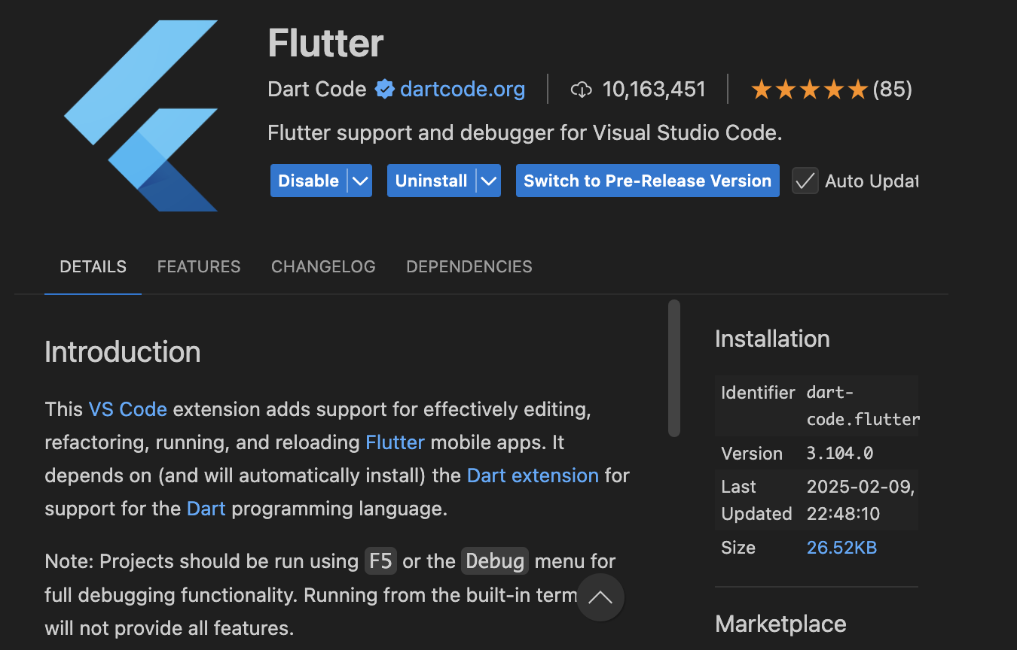Click the Flutter extension title
Viewport: 1017px width, 650px height.
[x=325, y=44]
